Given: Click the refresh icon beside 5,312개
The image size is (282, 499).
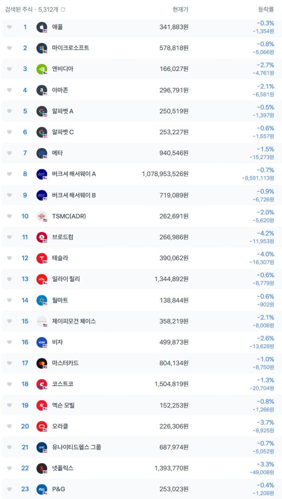Looking at the screenshot, I should pos(63,9).
